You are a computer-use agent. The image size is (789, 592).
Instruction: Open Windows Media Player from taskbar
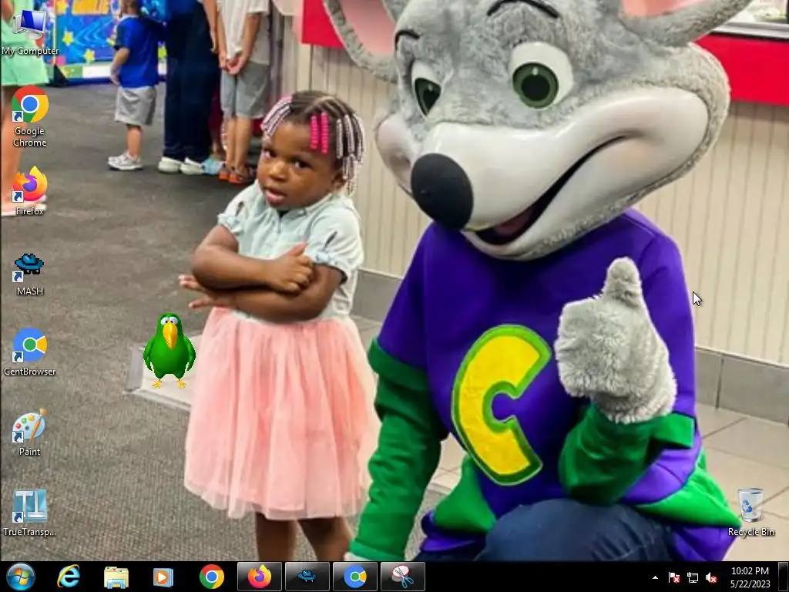[x=163, y=577]
